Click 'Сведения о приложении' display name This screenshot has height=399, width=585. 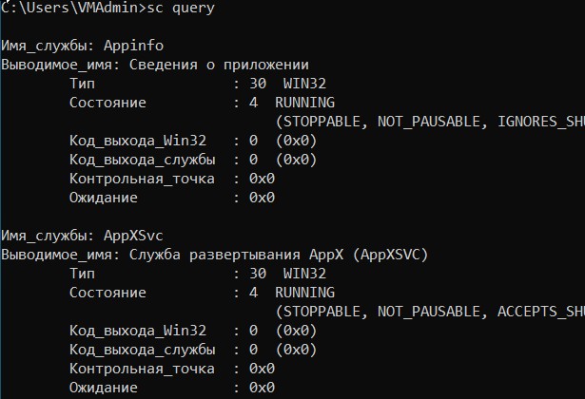point(219,65)
